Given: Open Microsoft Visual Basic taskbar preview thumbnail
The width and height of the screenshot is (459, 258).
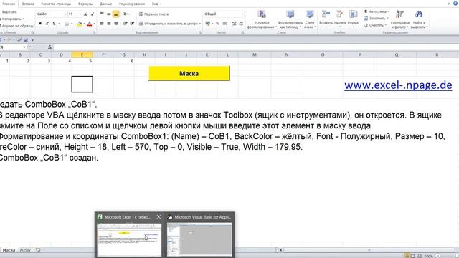Looking at the screenshot, I should click(199, 239).
